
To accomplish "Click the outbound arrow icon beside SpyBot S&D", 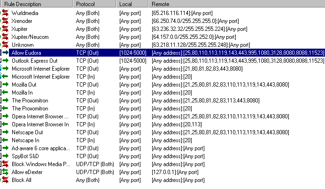I will (6, 156).
